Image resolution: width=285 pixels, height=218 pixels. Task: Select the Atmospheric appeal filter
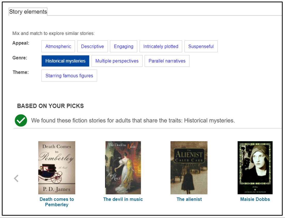[x=58, y=46]
